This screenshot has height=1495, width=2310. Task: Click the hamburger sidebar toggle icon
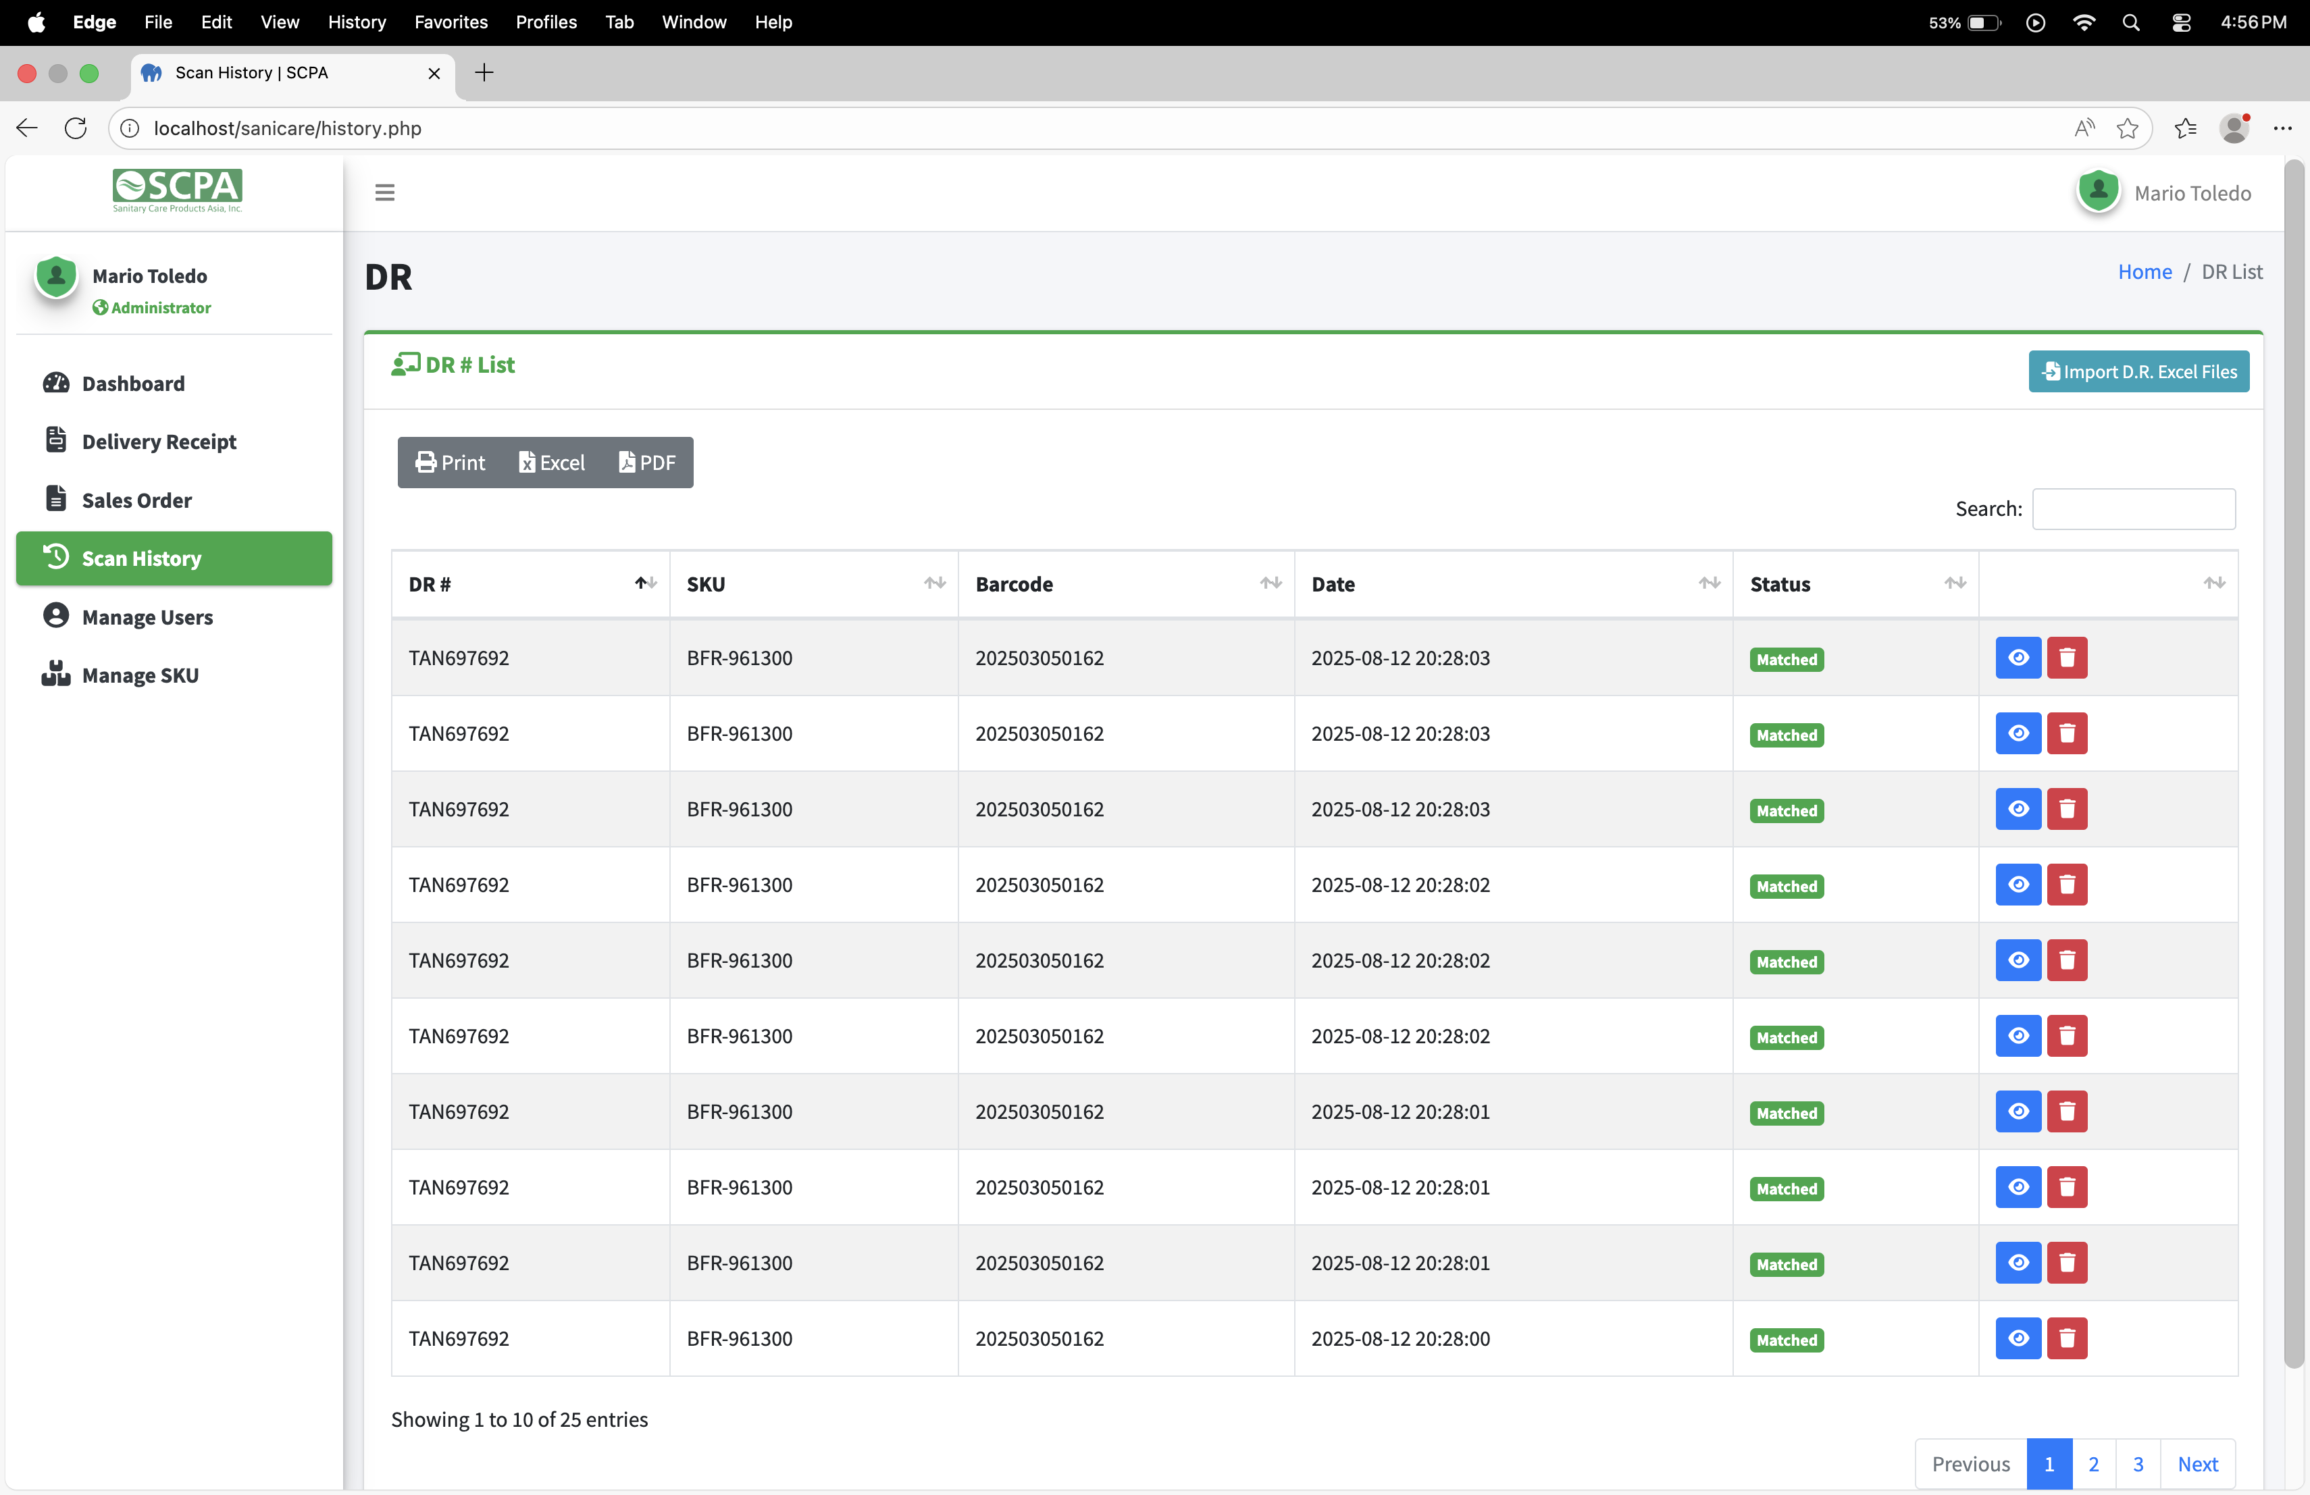(384, 192)
